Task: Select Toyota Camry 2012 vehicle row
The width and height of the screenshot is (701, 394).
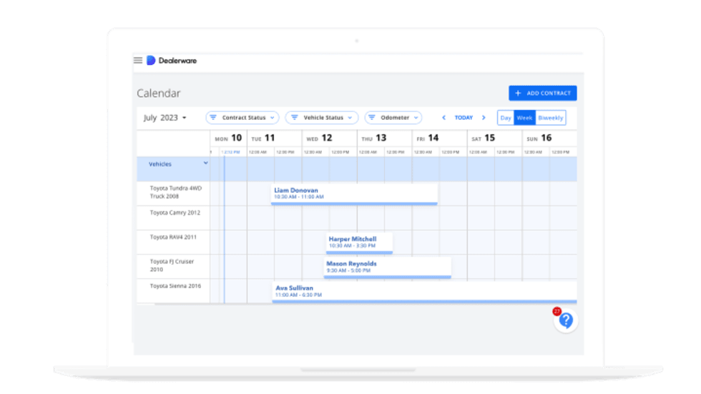Action: pyautogui.click(x=175, y=213)
